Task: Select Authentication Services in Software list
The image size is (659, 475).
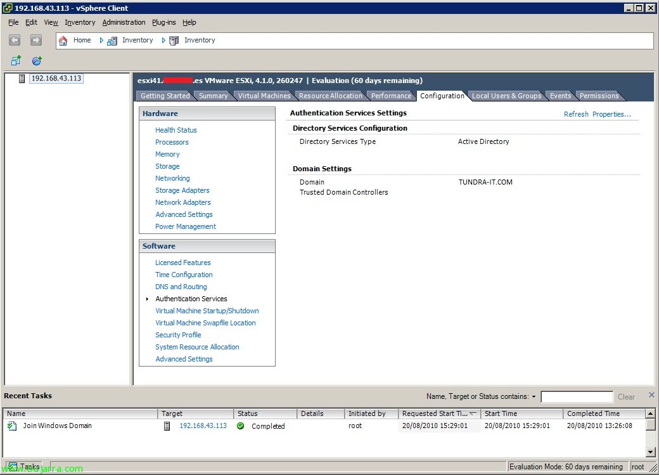Action: pyautogui.click(x=191, y=299)
